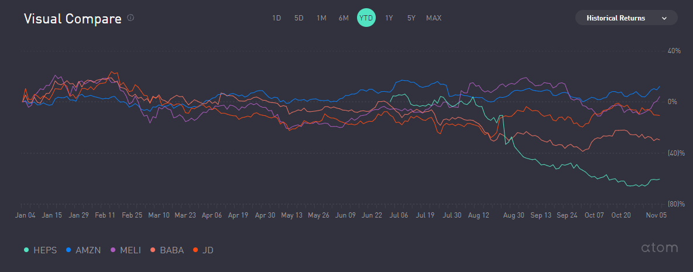This screenshot has height=272, width=693.
Task: Toggle the HEPS series in legend
Action: (x=40, y=250)
